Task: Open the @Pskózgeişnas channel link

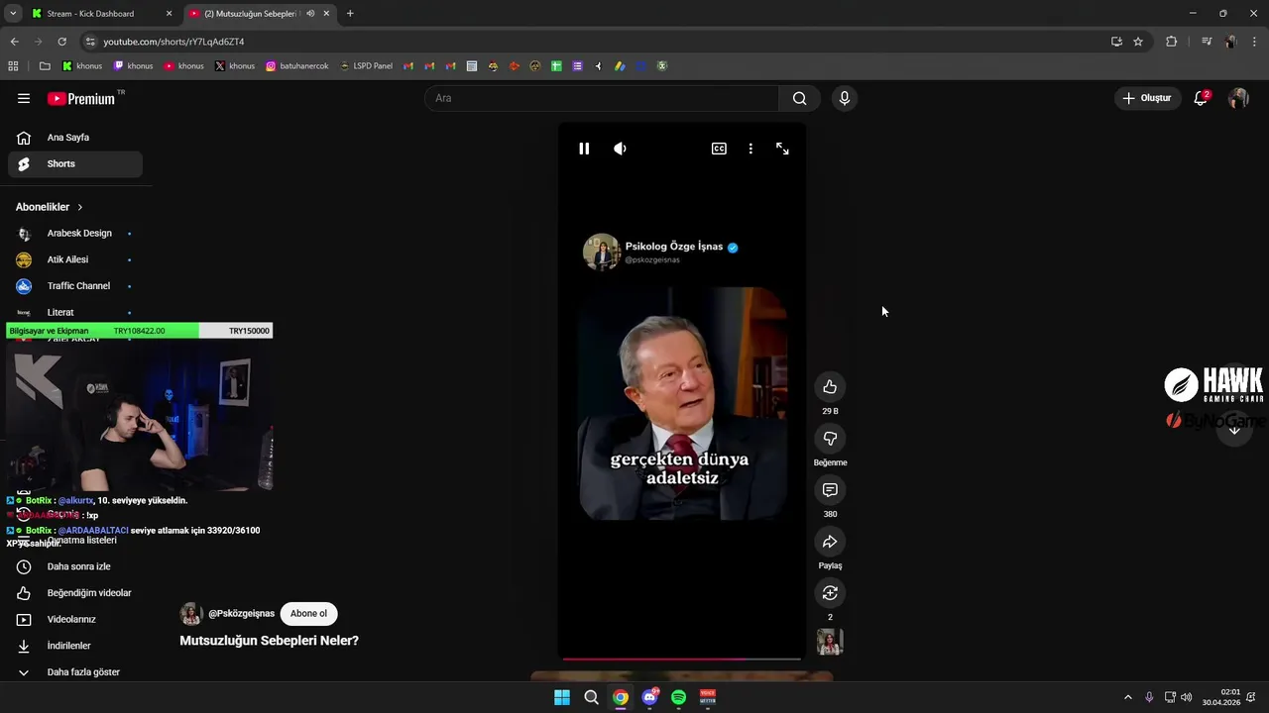Action: pyautogui.click(x=241, y=614)
